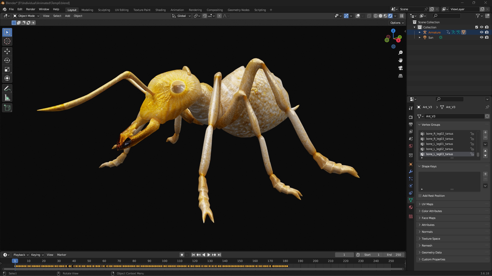Expand the Armature tree item

(419, 32)
